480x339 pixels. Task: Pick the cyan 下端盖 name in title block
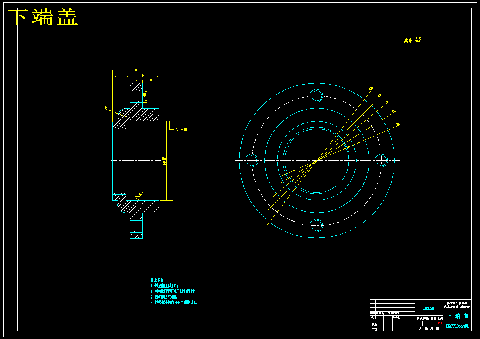tap(457, 316)
